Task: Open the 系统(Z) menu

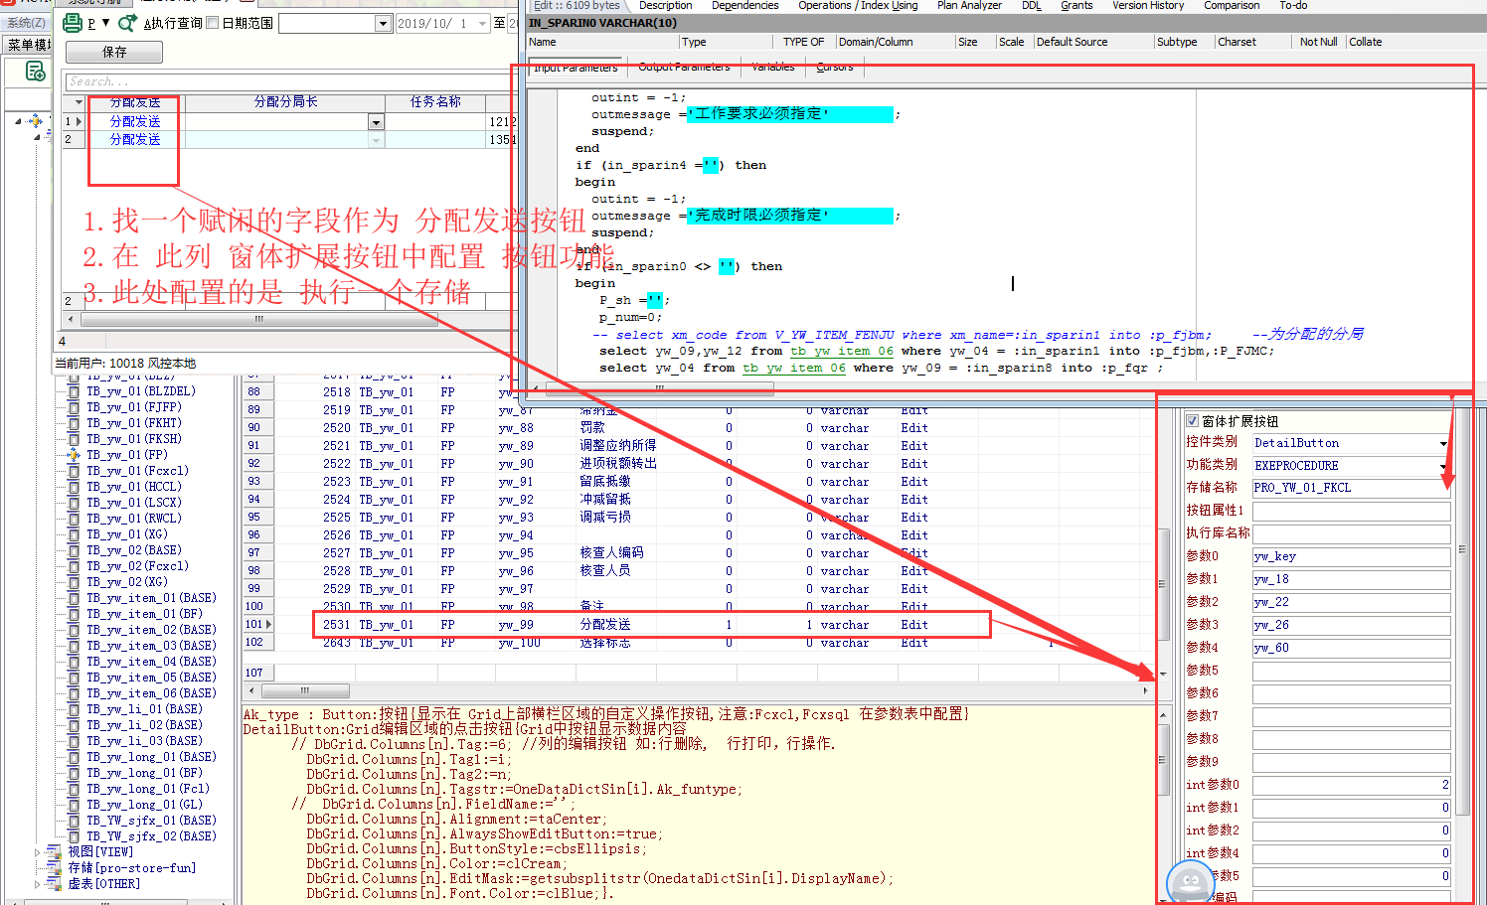Action: 26,23
